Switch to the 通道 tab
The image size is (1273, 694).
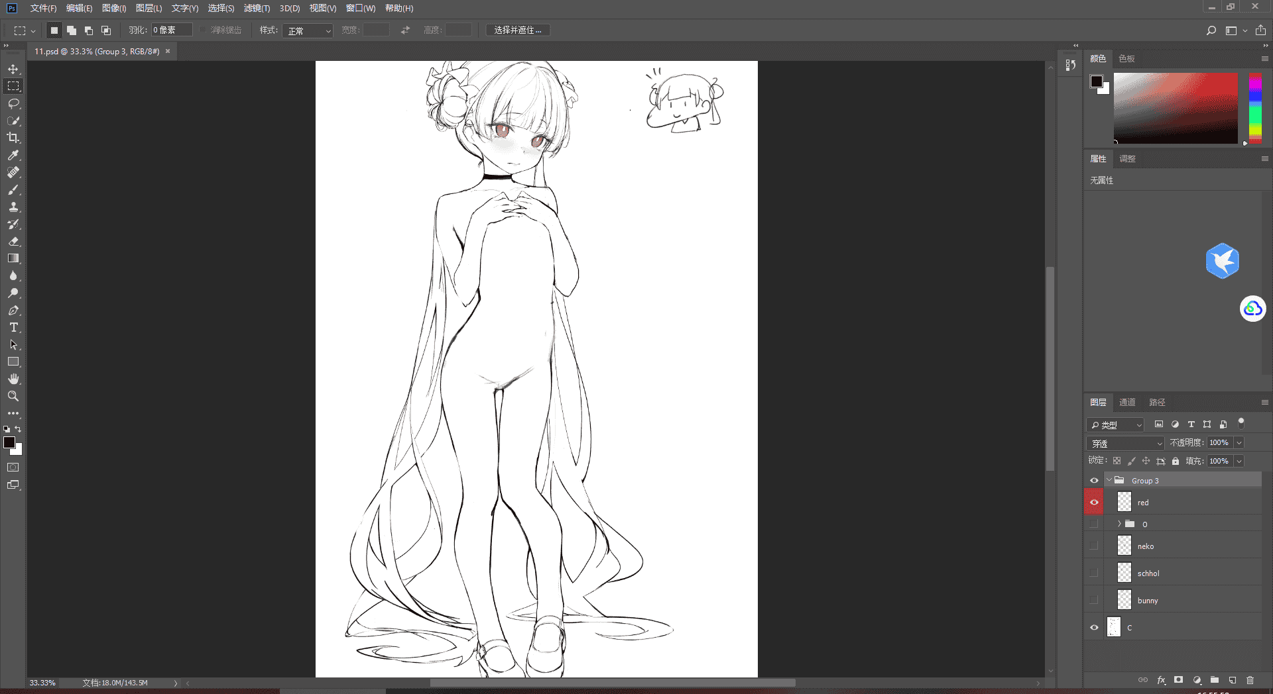(1127, 402)
